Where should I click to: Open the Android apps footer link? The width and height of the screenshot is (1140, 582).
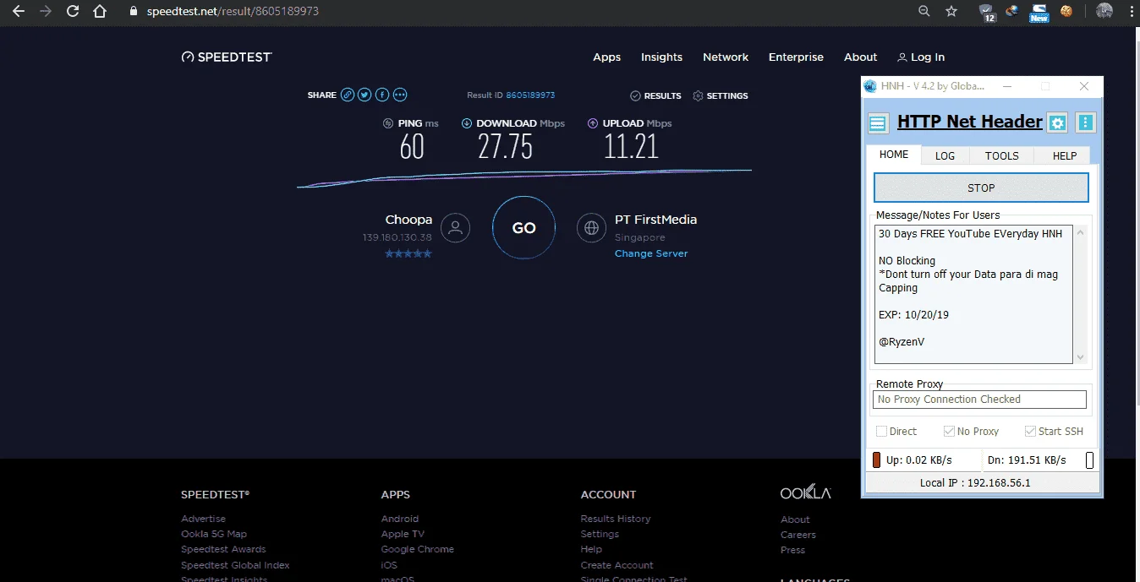tap(399, 519)
